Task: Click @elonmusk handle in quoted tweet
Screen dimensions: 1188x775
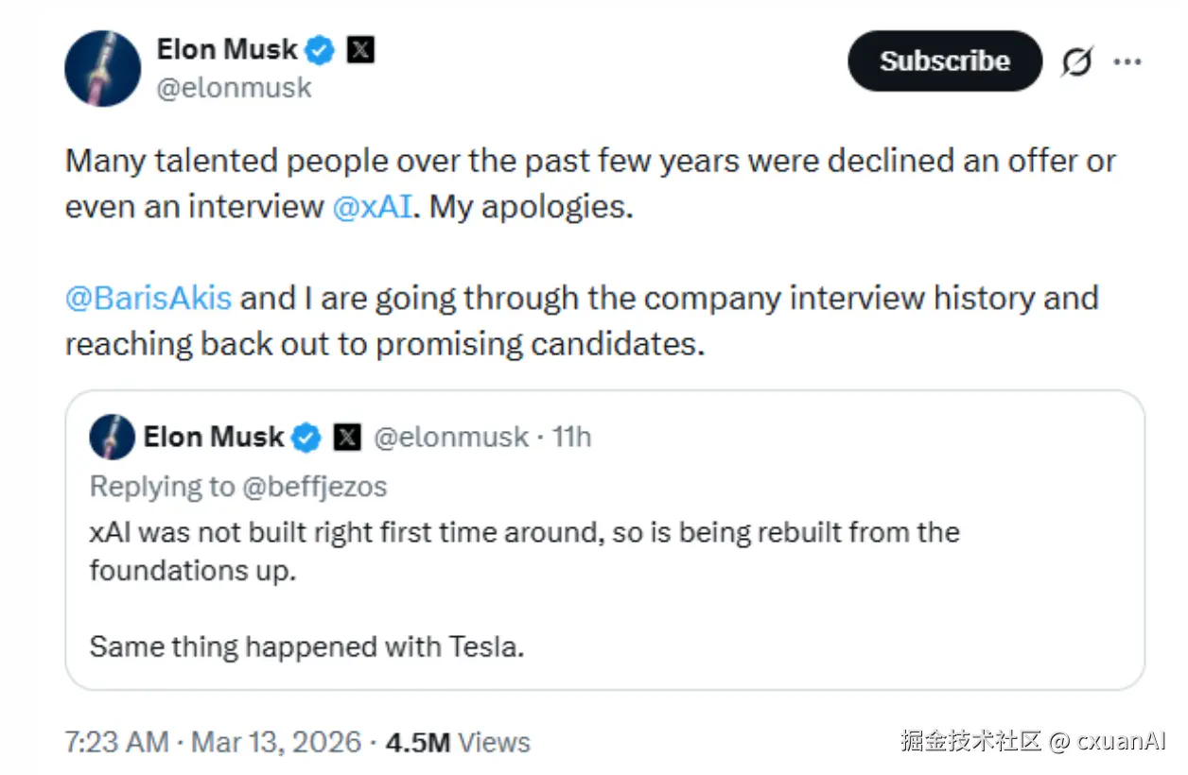Action: (451, 438)
